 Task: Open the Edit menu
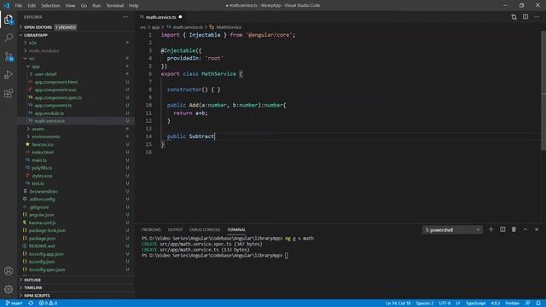[32, 6]
